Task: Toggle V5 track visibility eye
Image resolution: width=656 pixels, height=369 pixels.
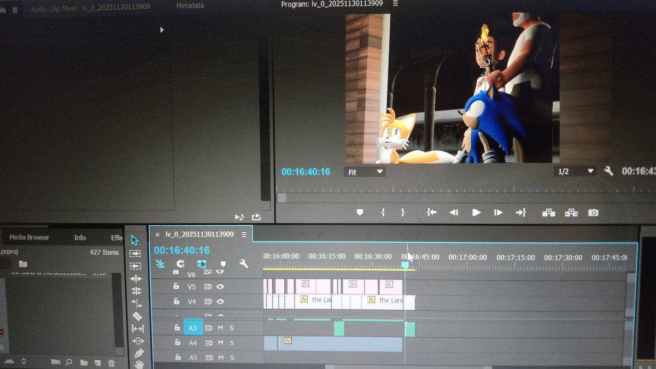Action: (220, 286)
